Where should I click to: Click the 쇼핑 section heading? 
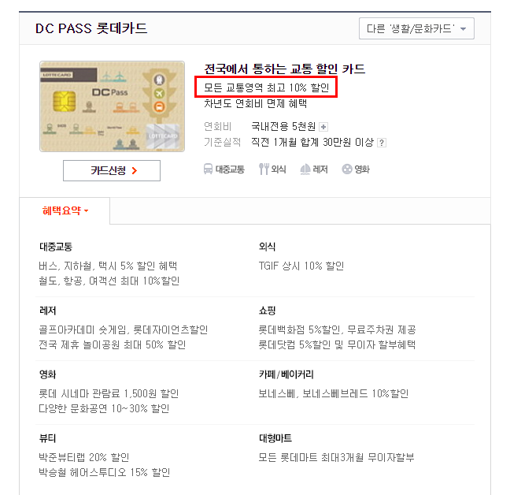267,311
